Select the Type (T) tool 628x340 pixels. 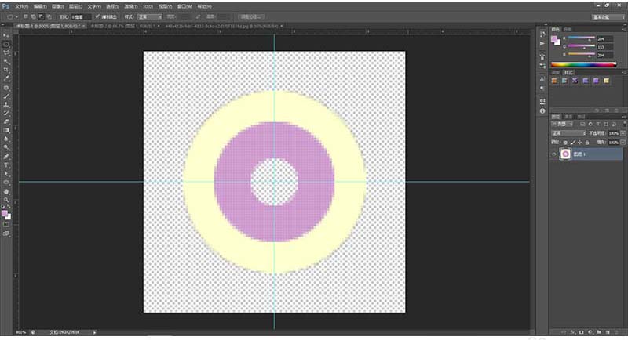tap(6, 165)
